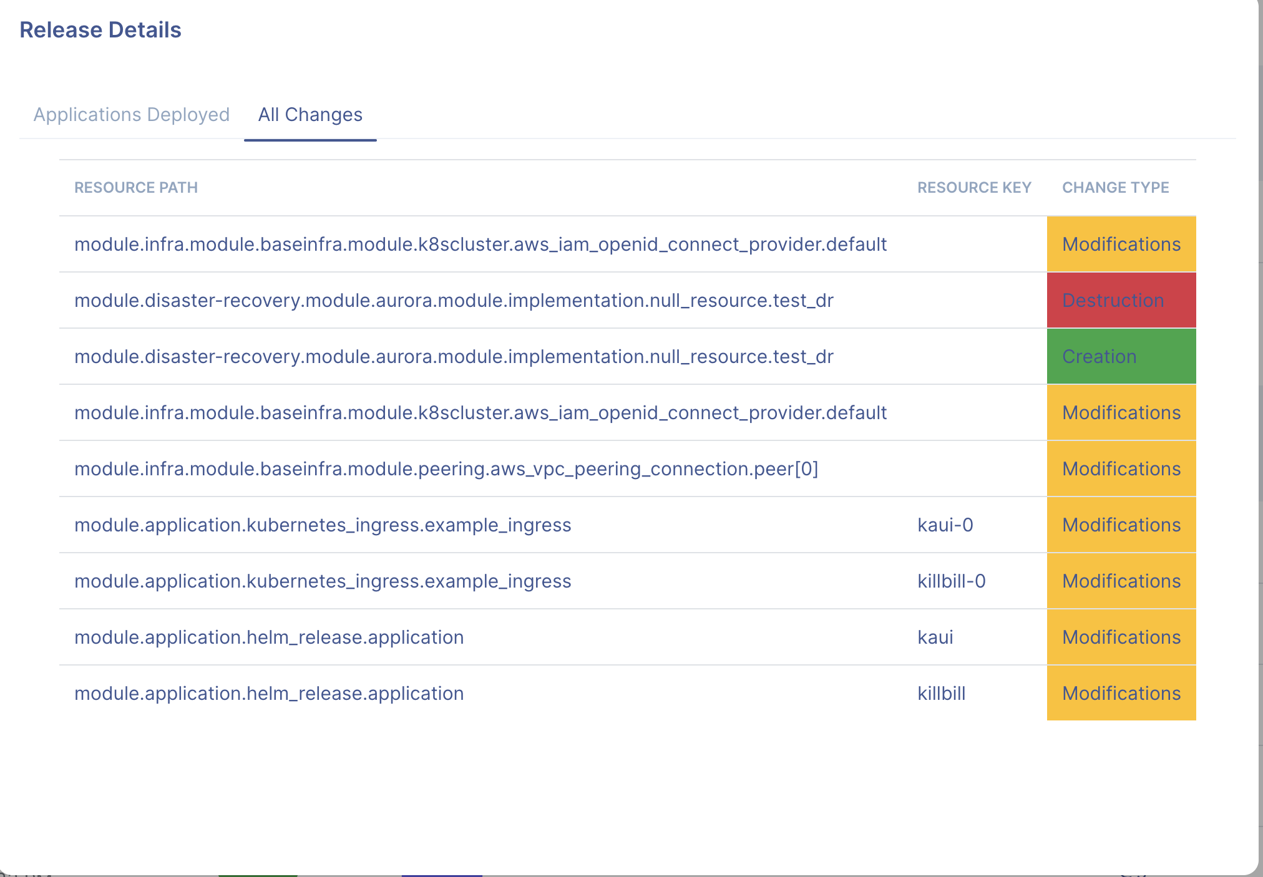This screenshot has width=1263, height=877.
Task: Select the first aws_iam_openid_connect_provider.default row path
Action: pyautogui.click(x=480, y=245)
